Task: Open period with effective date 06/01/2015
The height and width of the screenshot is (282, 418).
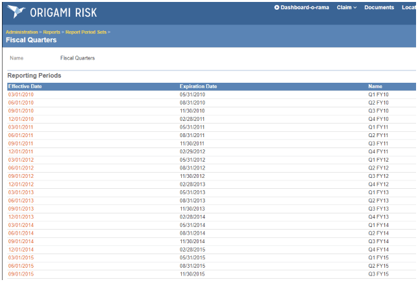Action: click(x=21, y=266)
